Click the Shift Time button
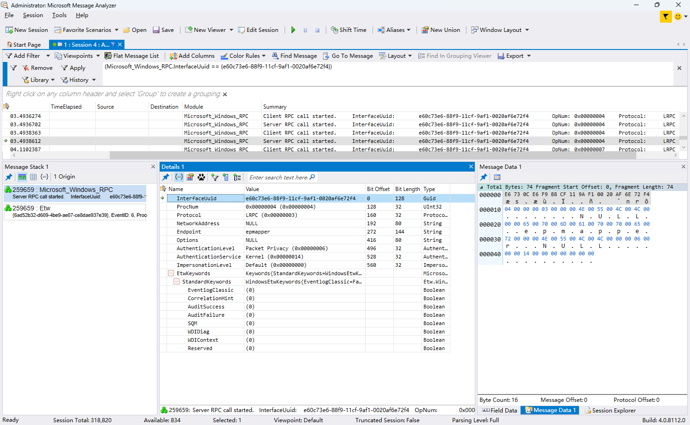 click(x=349, y=30)
